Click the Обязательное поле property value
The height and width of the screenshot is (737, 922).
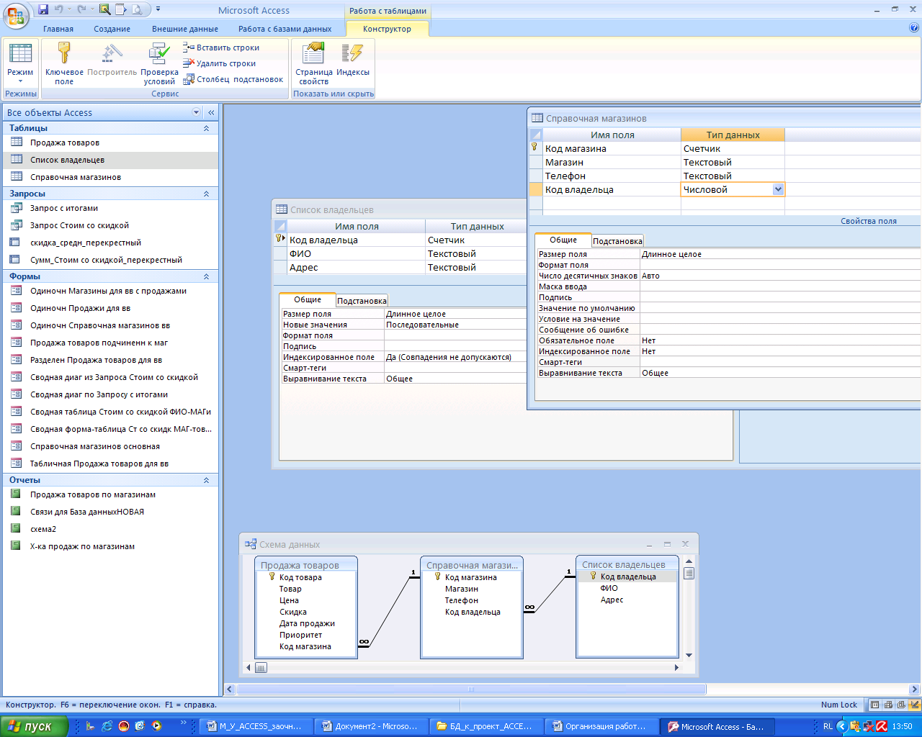pyautogui.click(x=780, y=340)
